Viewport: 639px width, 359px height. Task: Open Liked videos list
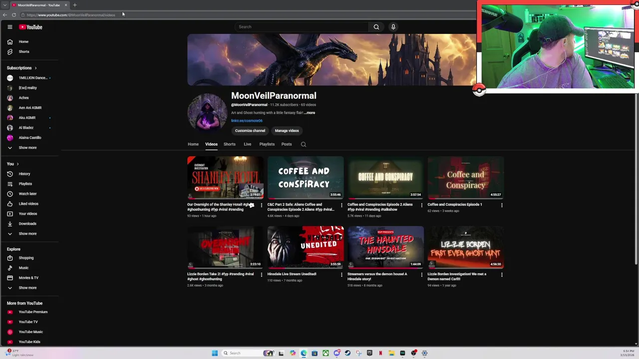pos(28,204)
